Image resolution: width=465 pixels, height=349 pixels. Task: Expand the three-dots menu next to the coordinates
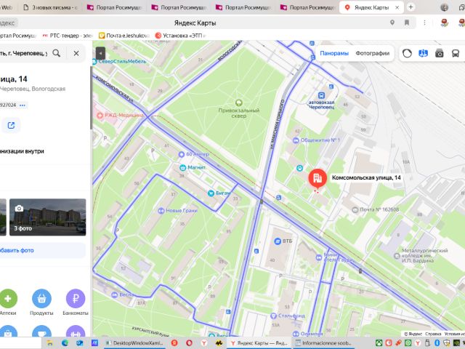point(23,105)
